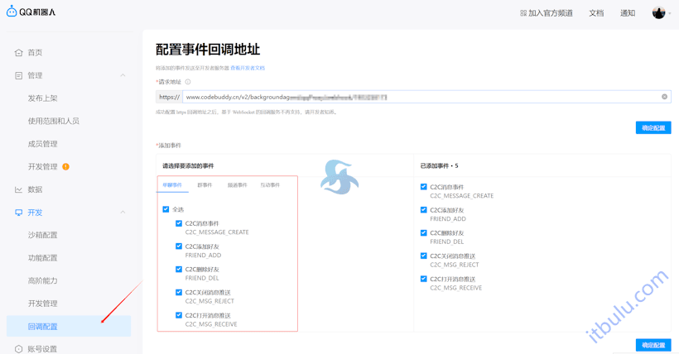Screen dimensions: 679x354
Task: Open 文档 in the header
Action: (x=596, y=13)
